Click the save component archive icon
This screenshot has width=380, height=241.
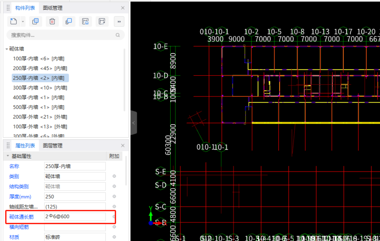[85, 22]
